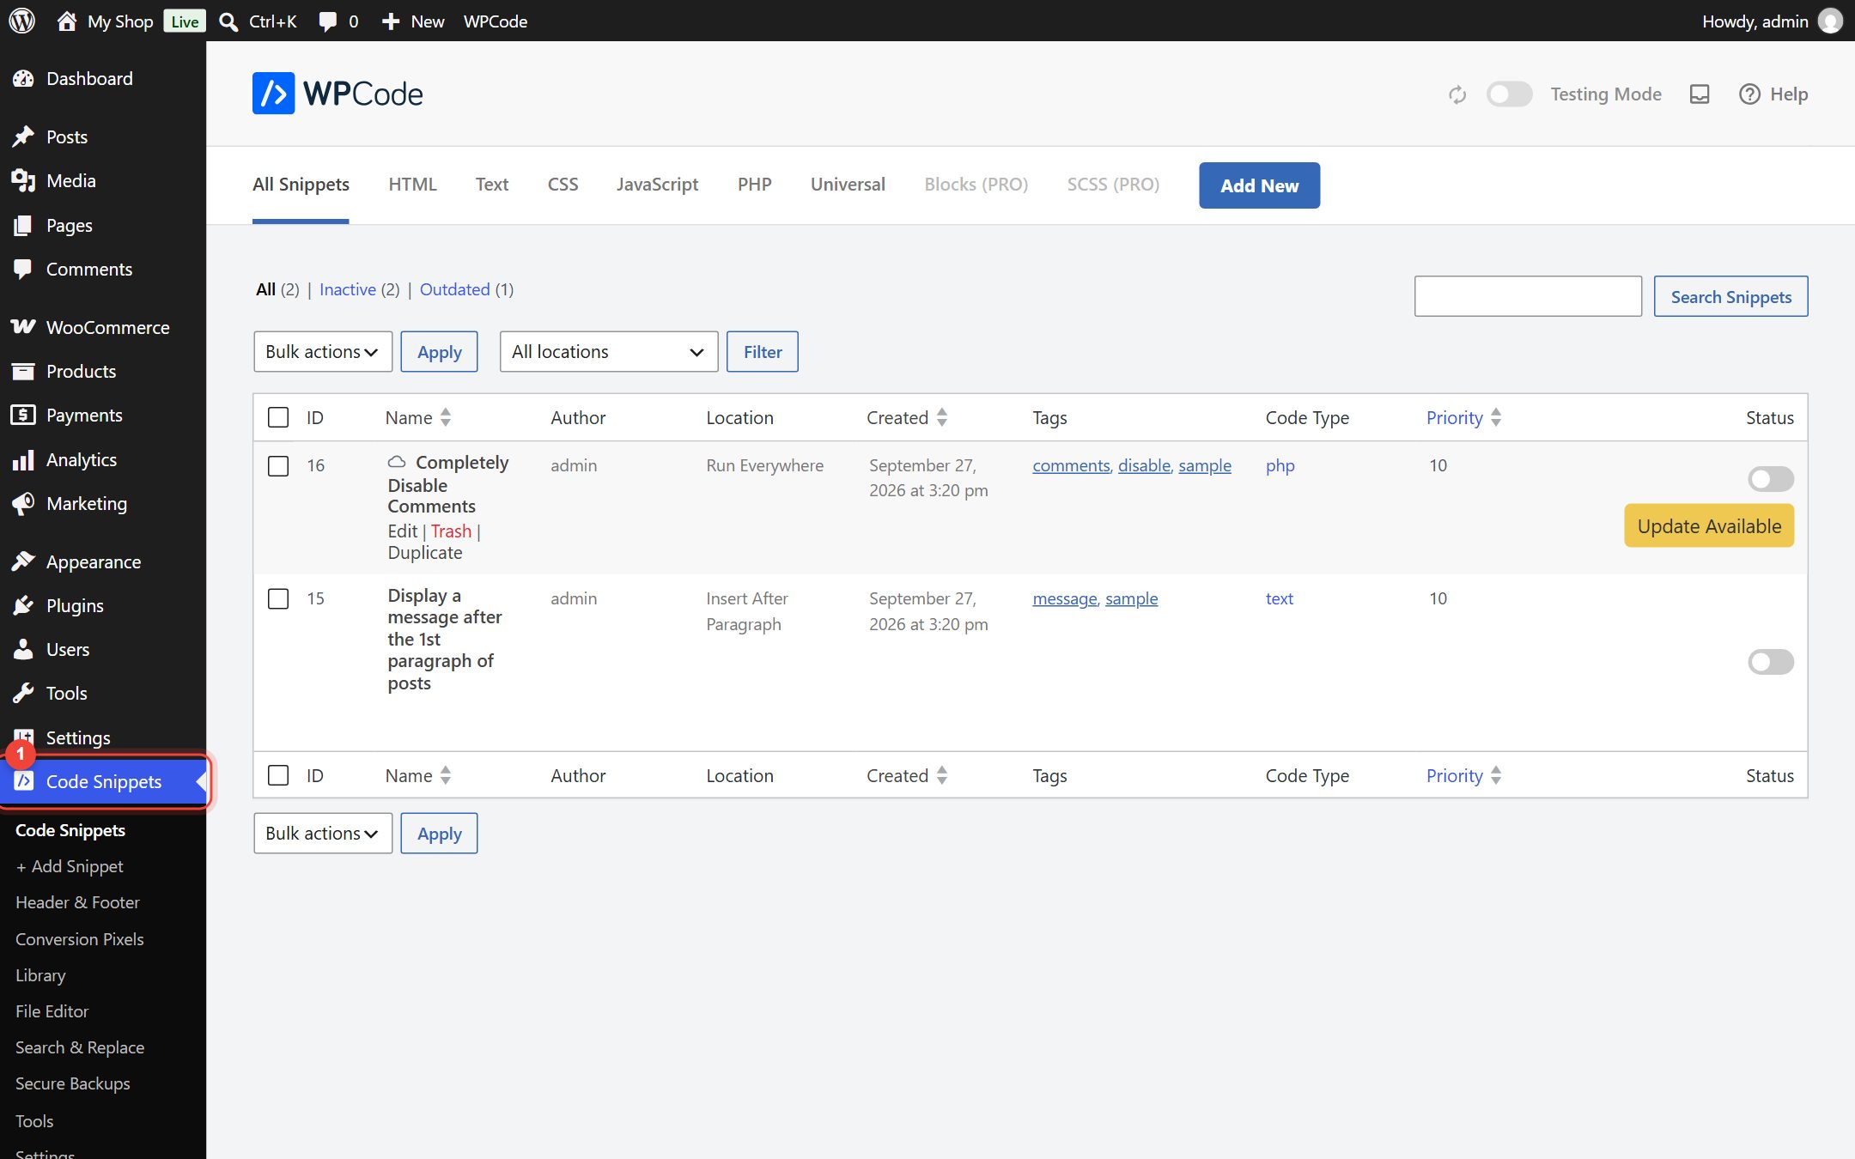The width and height of the screenshot is (1855, 1159).
Task: Switch to the Universal tab
Action: [x=848, y=185]
